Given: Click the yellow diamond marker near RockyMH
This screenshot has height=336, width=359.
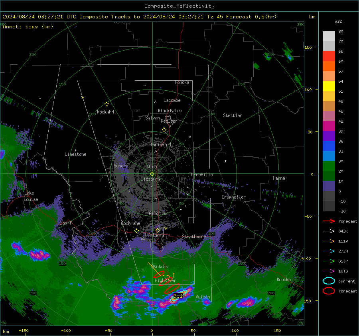Looking at the screenshot, I should (107, 104).
